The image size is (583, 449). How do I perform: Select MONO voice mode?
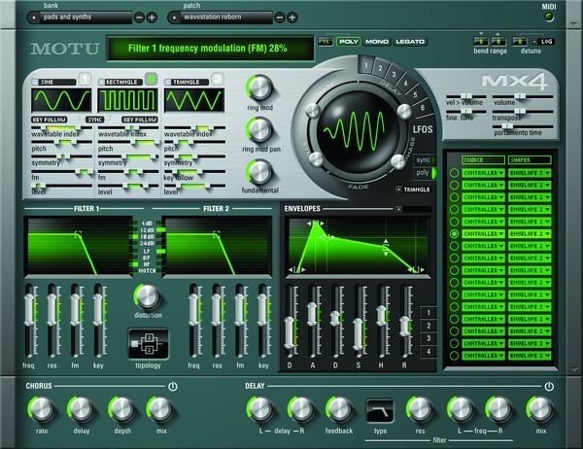(x=376, y=41)
